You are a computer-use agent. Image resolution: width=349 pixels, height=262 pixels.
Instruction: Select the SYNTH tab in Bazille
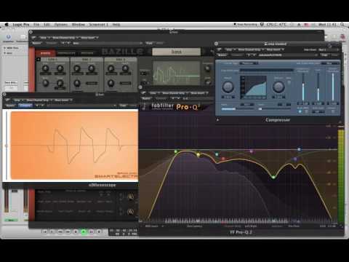click(x=45, y=53)
